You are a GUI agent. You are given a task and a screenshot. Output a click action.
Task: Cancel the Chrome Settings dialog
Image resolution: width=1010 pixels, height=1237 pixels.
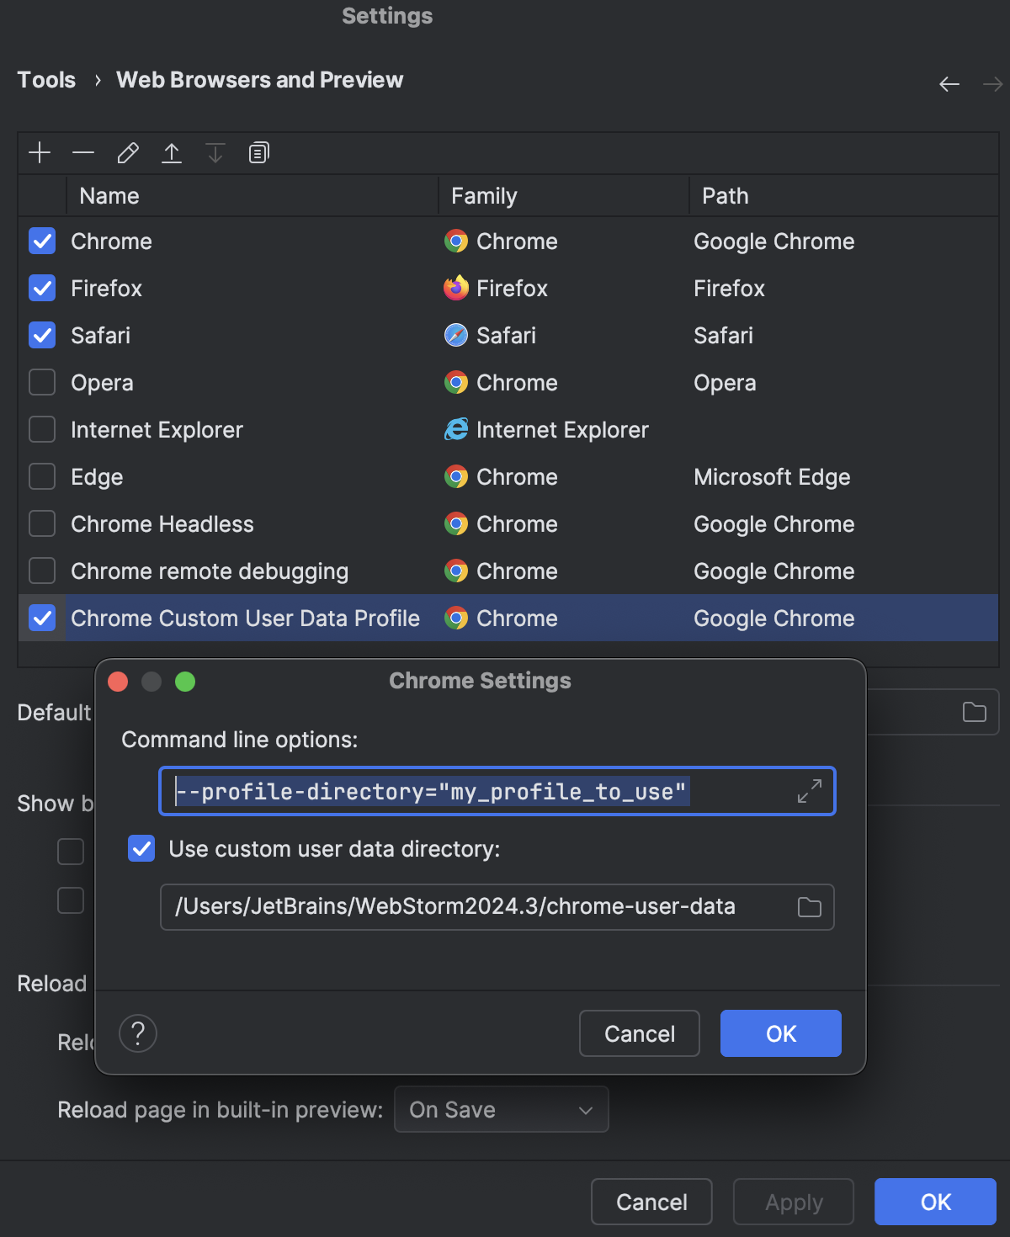pyautogui.click(x=639, y=1033)
